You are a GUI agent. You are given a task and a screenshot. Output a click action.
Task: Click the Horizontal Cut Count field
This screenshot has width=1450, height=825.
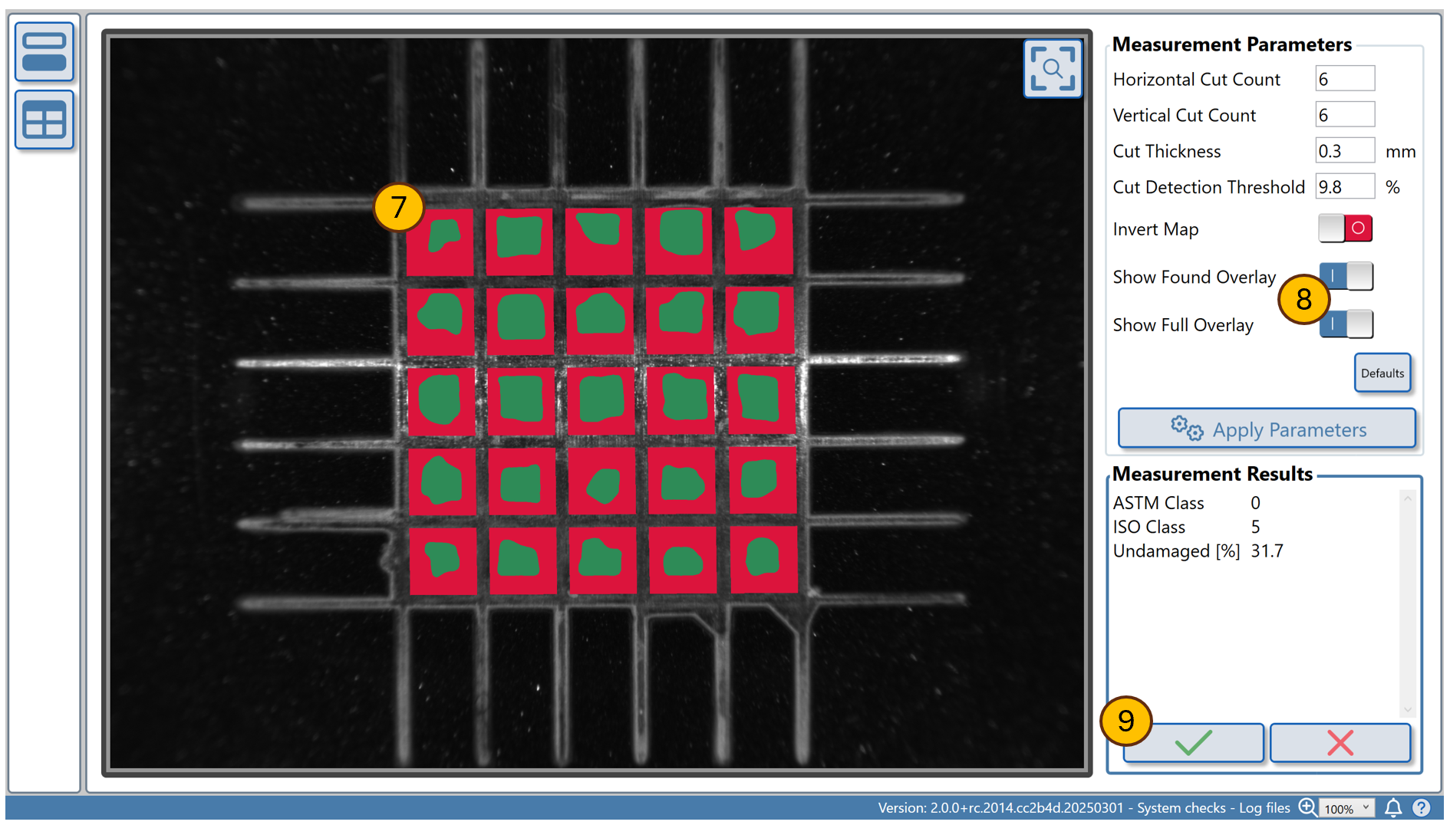tap(1344, 79)
